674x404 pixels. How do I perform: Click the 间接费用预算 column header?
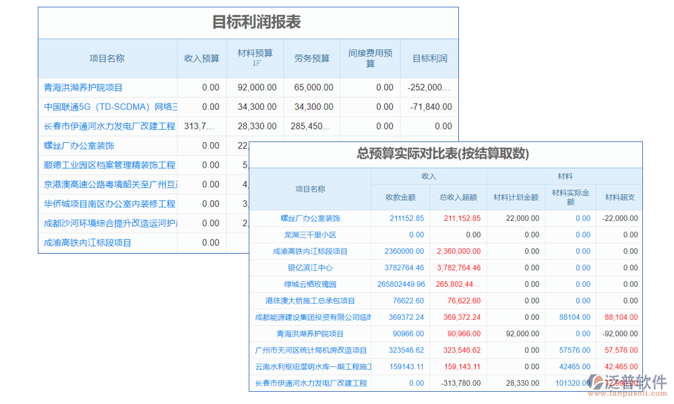point(369,59)
